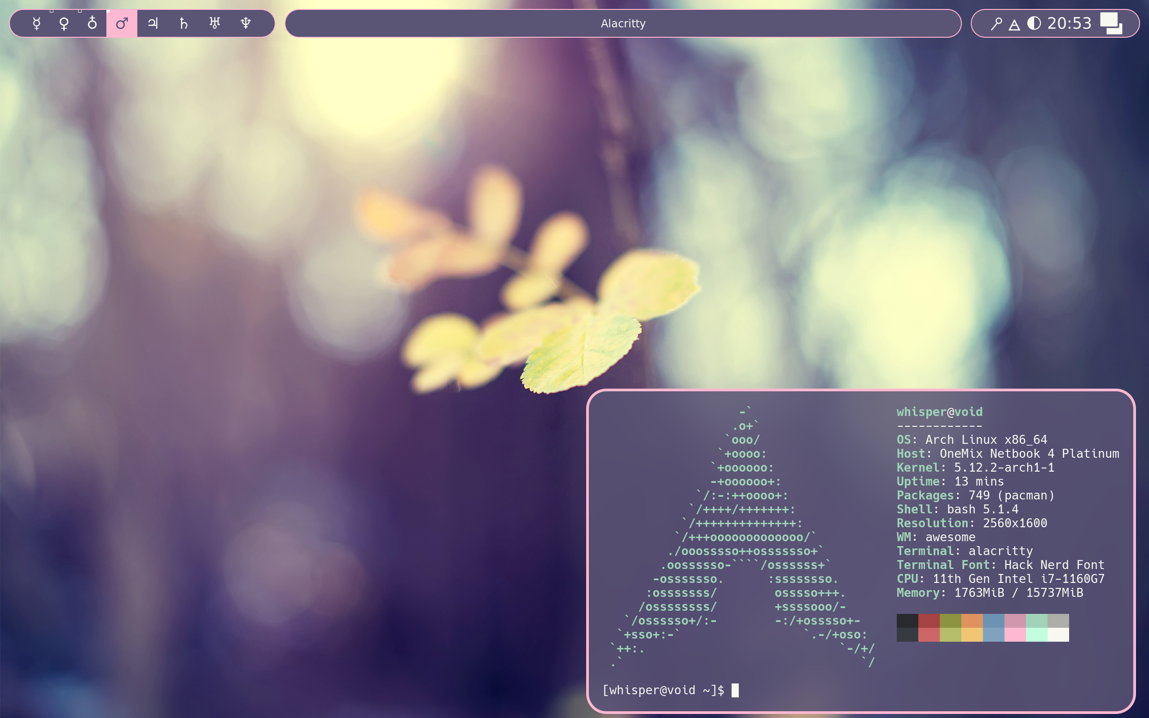The width and height of the screenshot is (1149, 718).
Task: Click the 20:53 clock
Action: point(1069,23)
